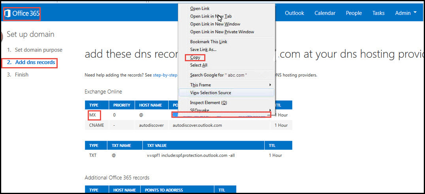Click '1 Hour' TTL in TXT row
The height and width of the screenshot is (194, 425).
[275, 156]
